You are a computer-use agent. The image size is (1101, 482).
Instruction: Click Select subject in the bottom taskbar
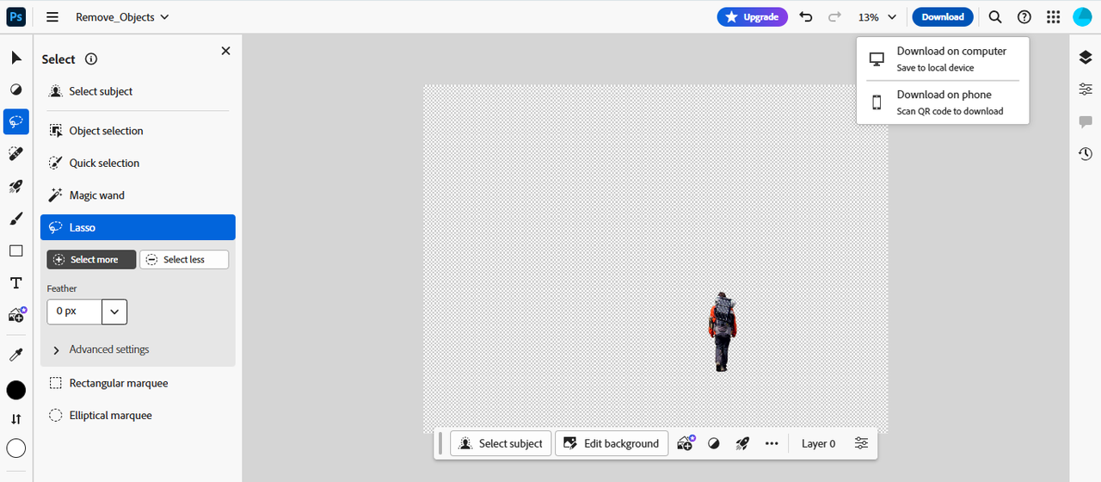coord(501,443)
